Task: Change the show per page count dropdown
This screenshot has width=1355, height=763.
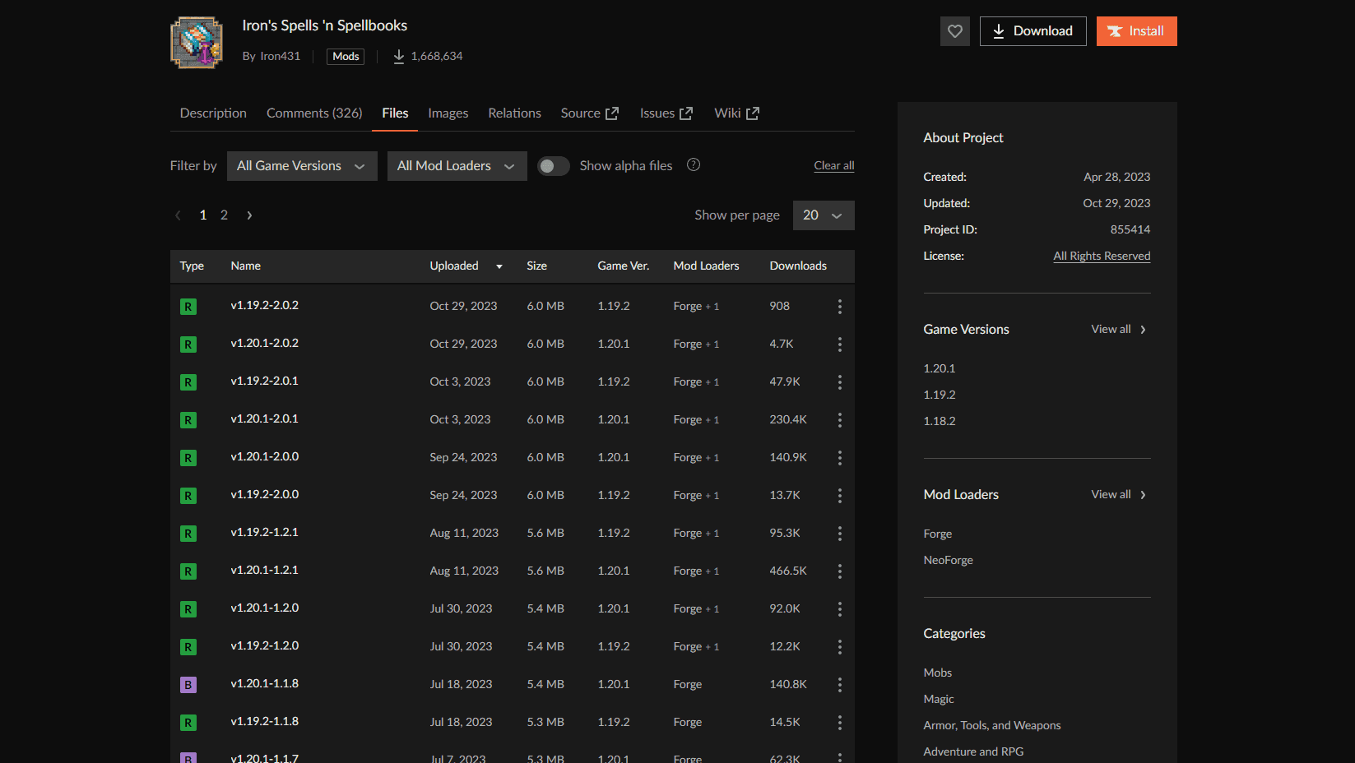Action: (823, 215)
